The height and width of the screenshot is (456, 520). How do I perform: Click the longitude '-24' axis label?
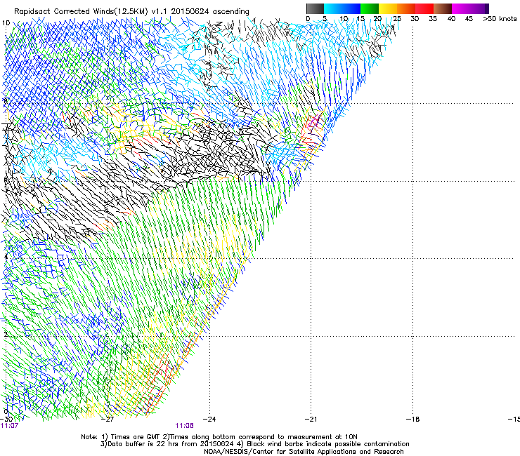209,419
